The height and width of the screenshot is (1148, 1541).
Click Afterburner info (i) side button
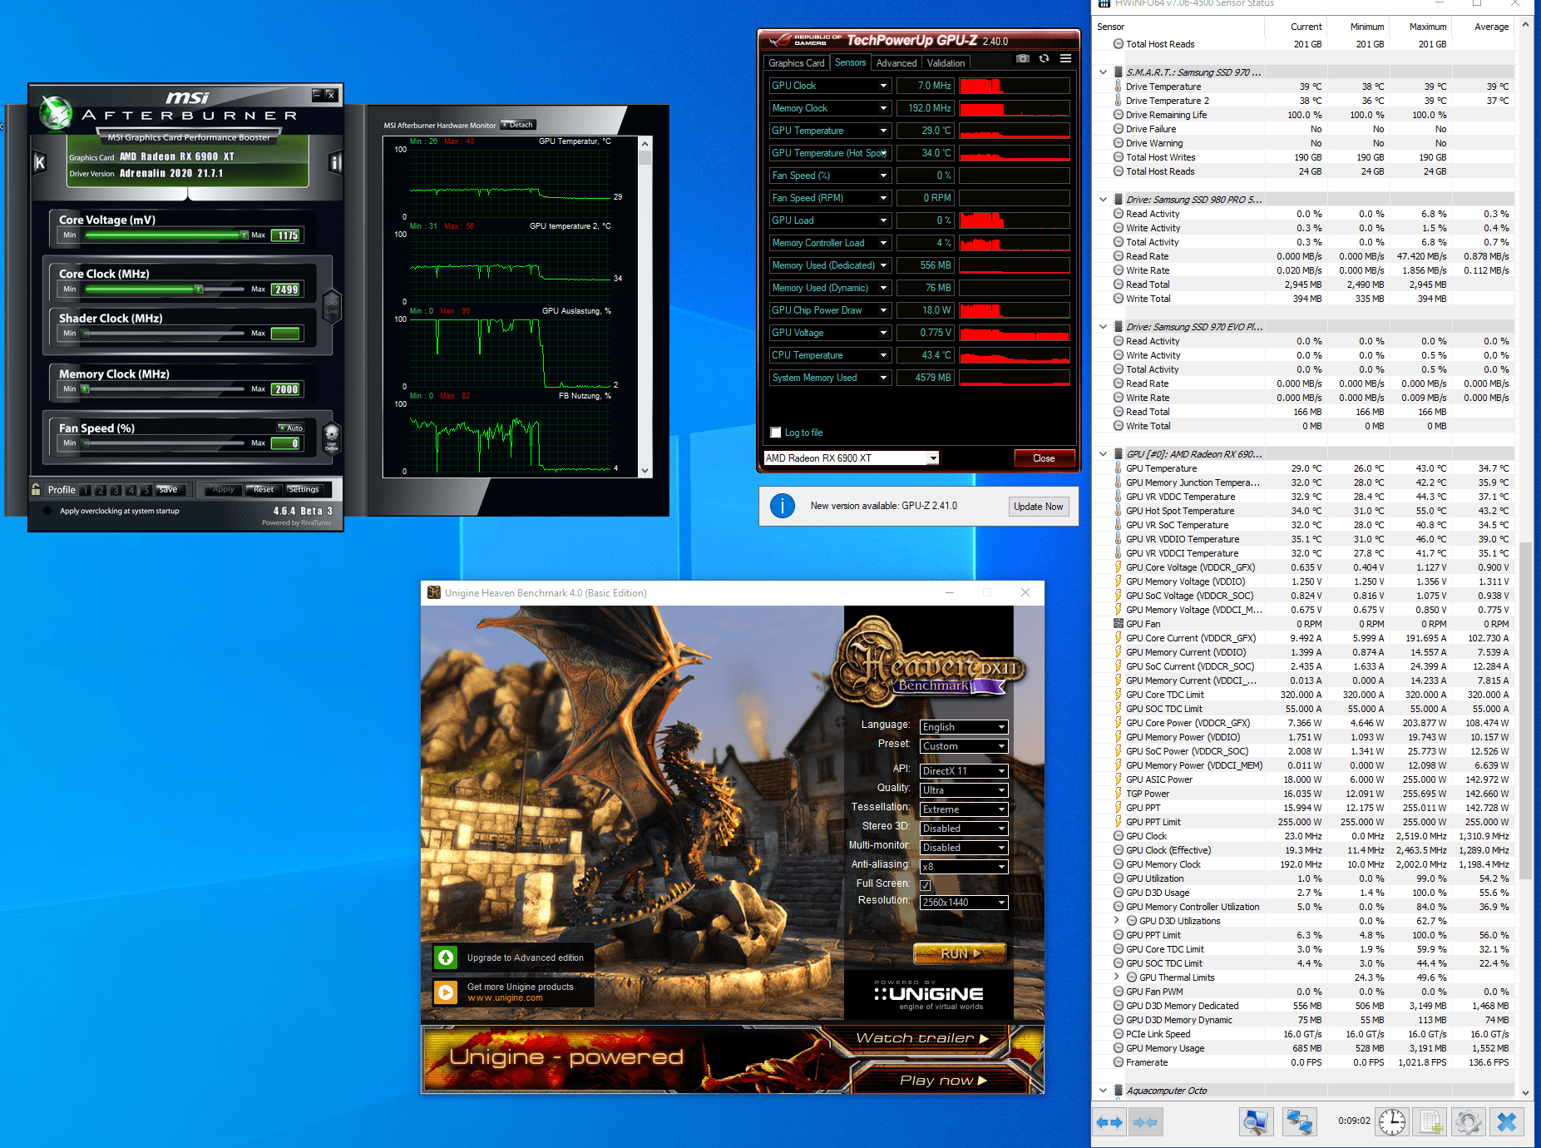pos(335,162)
